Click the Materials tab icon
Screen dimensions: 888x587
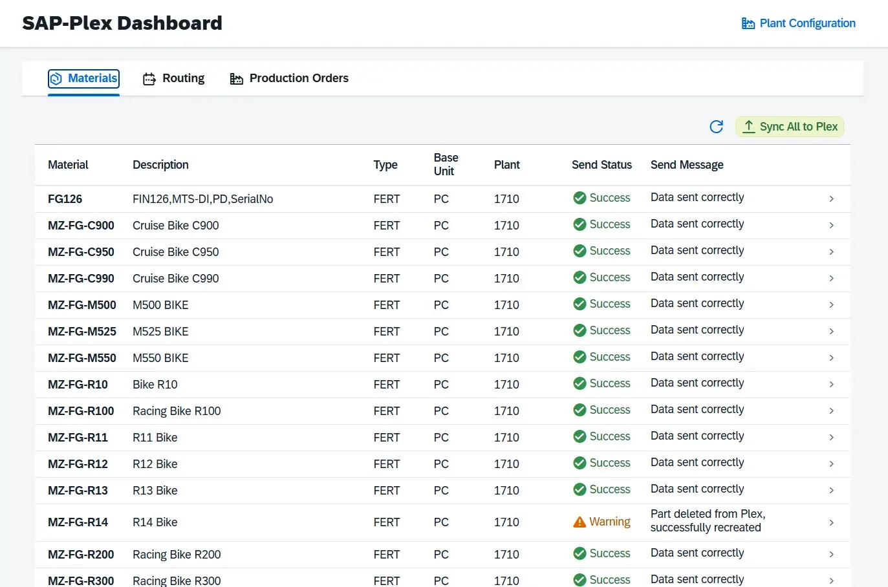(58, 78)
